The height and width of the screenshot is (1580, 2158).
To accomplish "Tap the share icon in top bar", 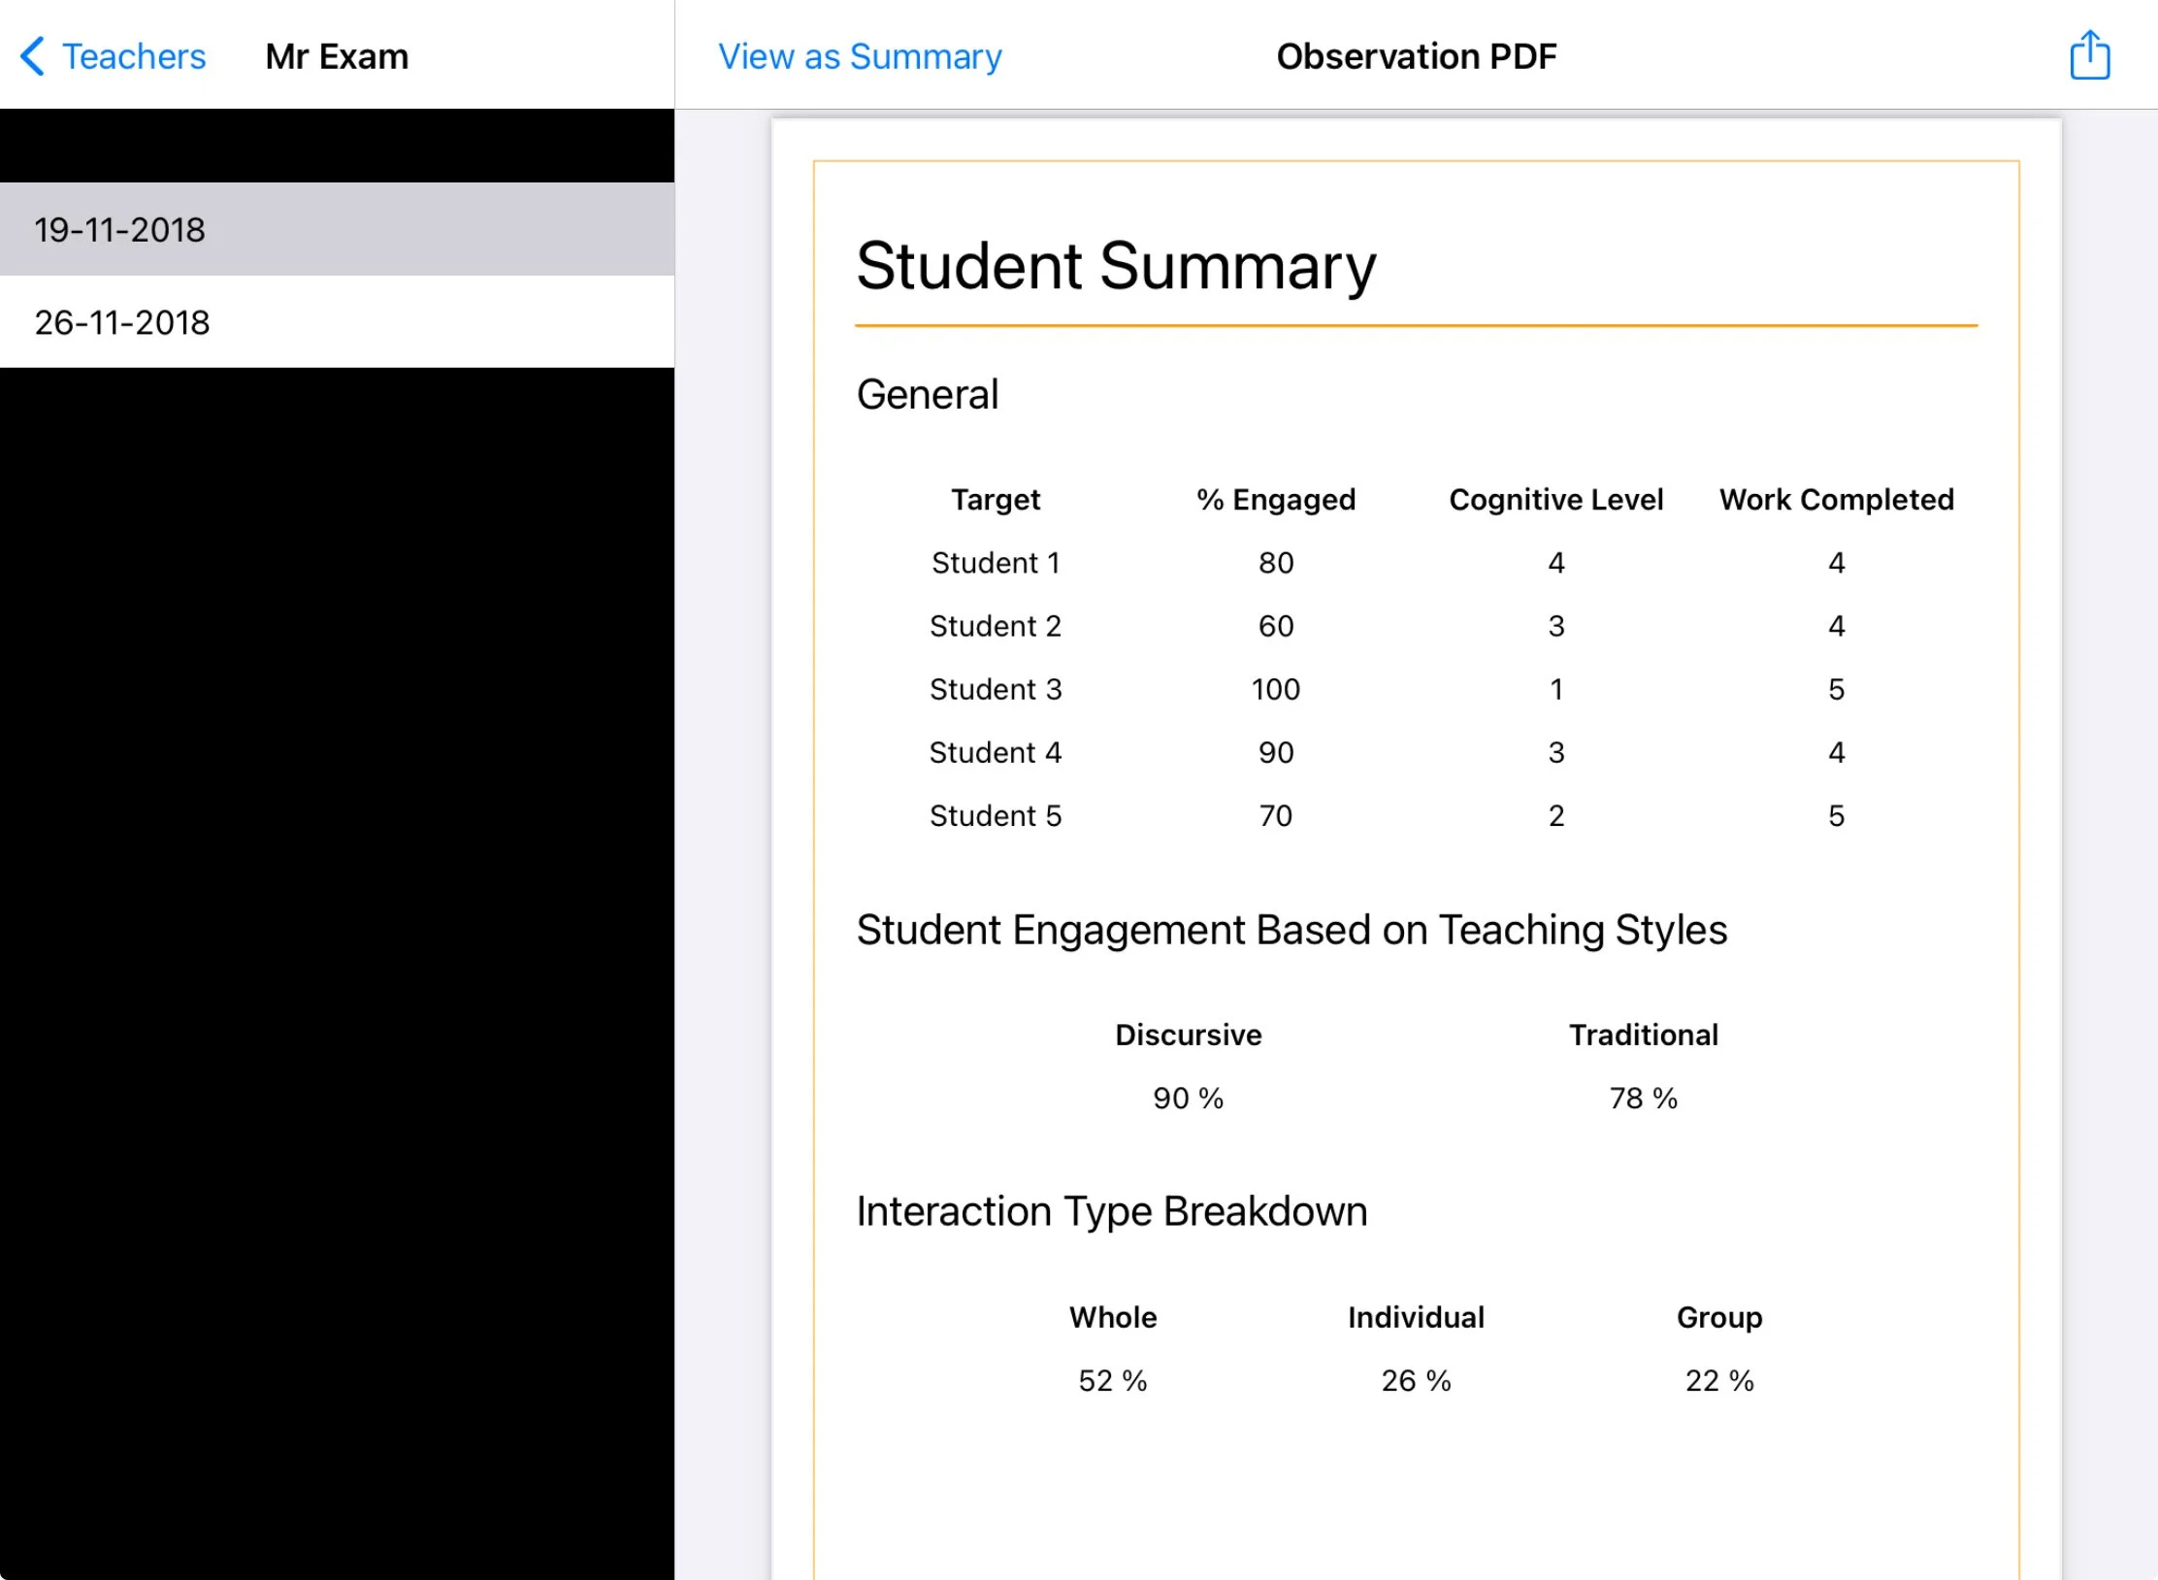I will coord(2089,55).
